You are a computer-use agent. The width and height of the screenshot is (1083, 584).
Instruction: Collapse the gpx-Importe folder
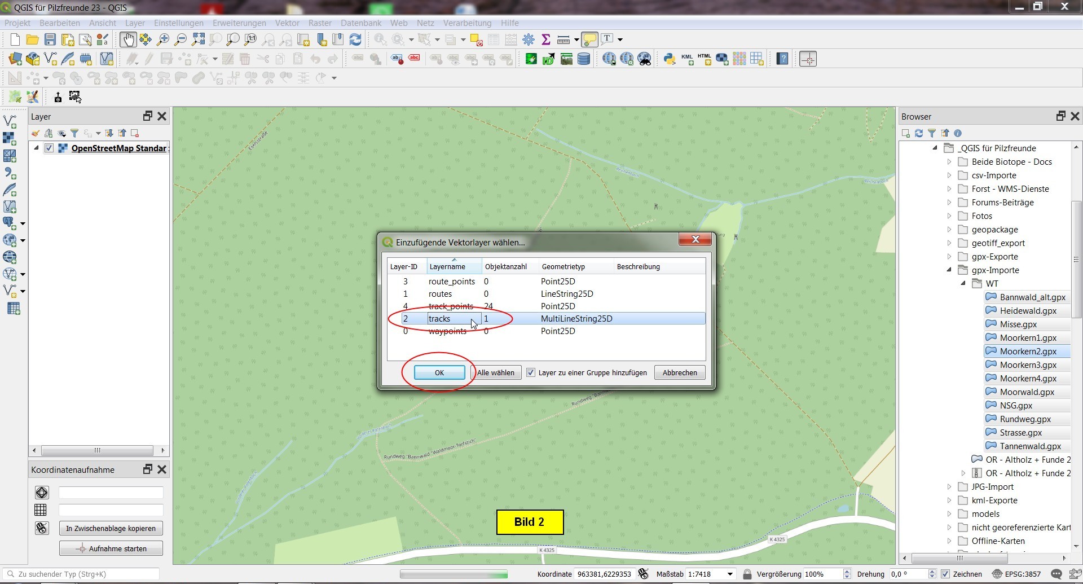(949, 270)
